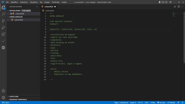Click the minimap code preview
The width and height of the screenshot is (185, 104).
point(174,14)
